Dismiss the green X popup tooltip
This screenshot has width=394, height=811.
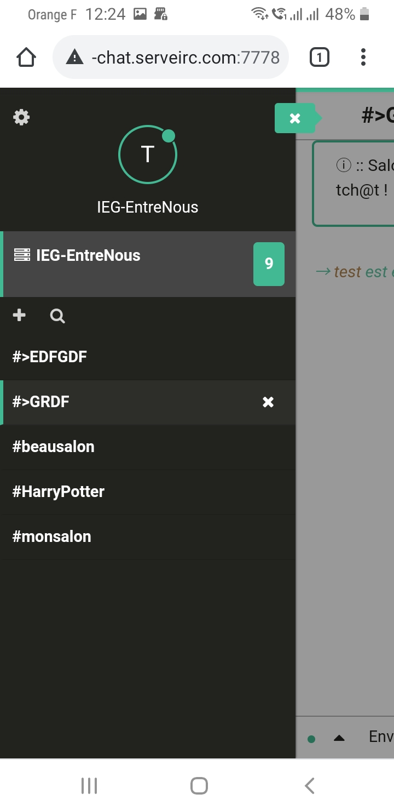(x=296, y=118)
